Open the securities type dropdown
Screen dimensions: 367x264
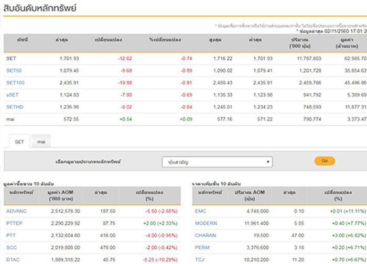pyautogui.click(x=217, y=162)
